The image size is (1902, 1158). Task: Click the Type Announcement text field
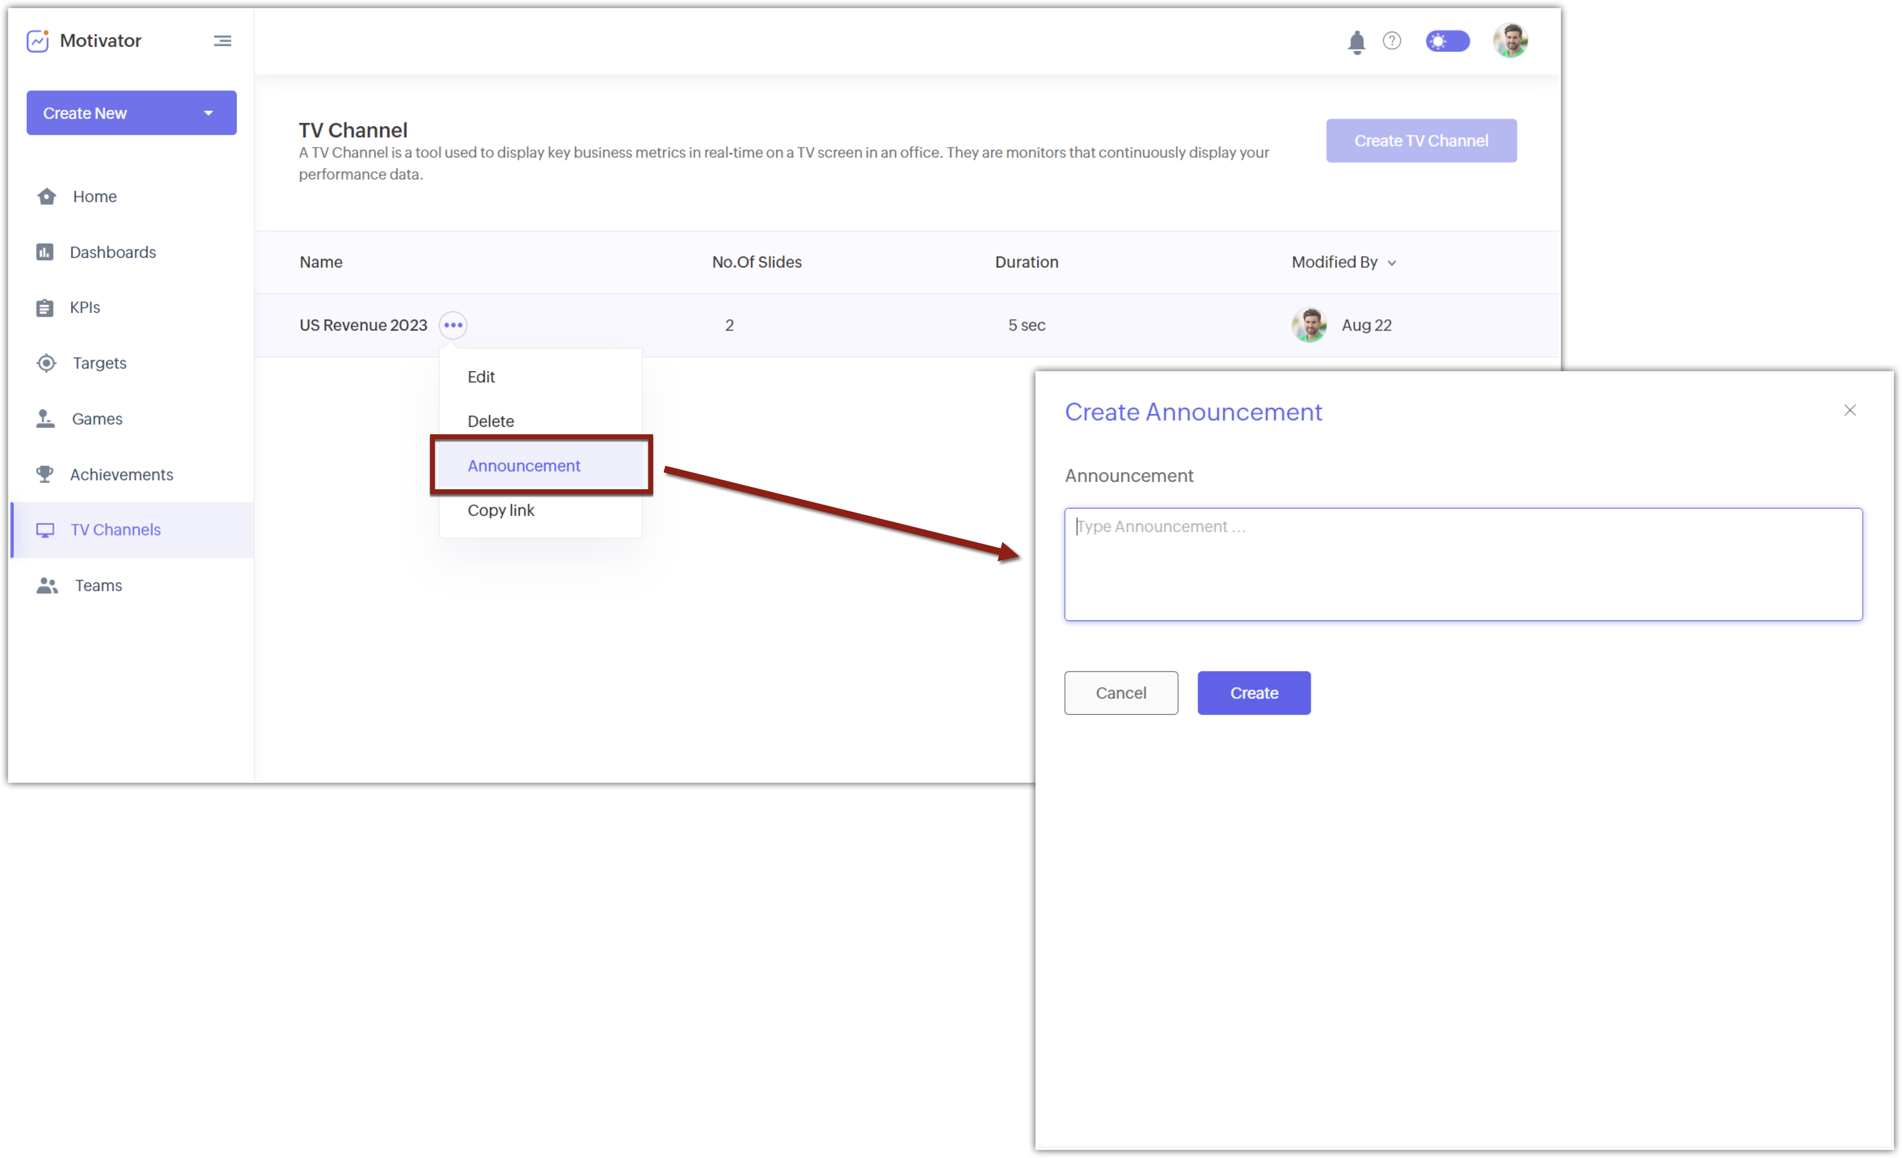tap(1463, 564)
